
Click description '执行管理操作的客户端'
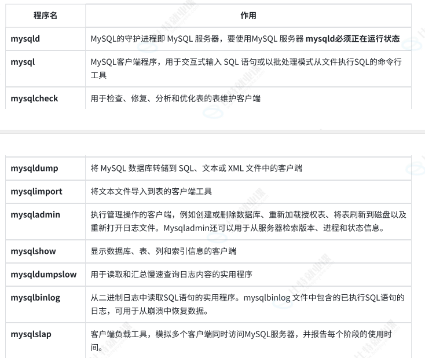248,221
